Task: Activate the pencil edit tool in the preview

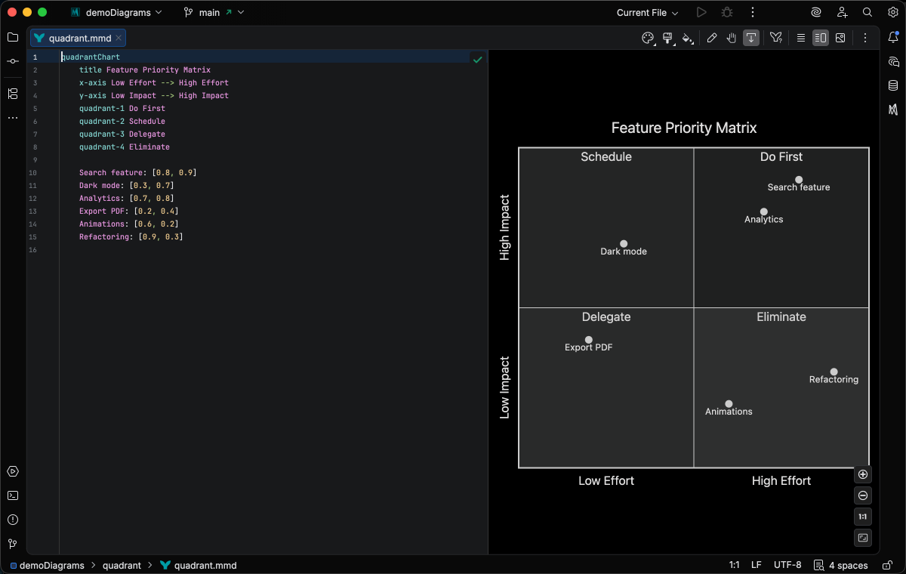Action: 712,38
